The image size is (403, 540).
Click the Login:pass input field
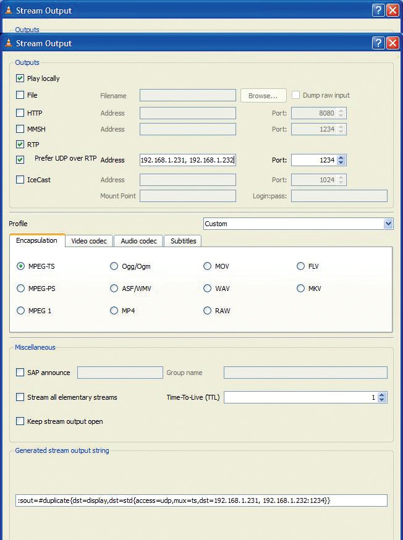339,196
